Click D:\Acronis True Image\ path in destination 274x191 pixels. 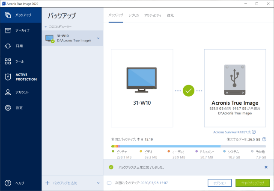[235, 113]
